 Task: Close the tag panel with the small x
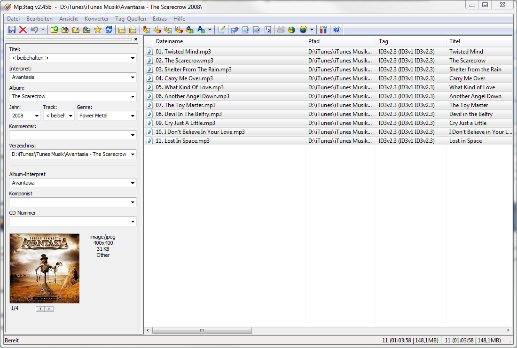[135, 39]
